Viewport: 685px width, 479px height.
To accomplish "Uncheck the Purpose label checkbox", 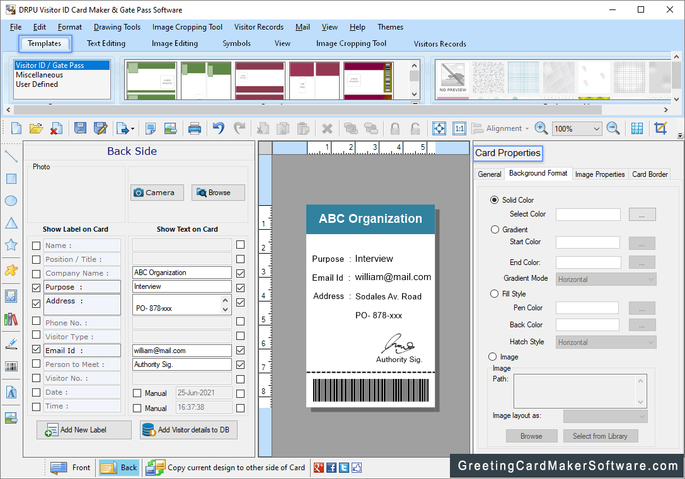I will [x=37, y=288].
